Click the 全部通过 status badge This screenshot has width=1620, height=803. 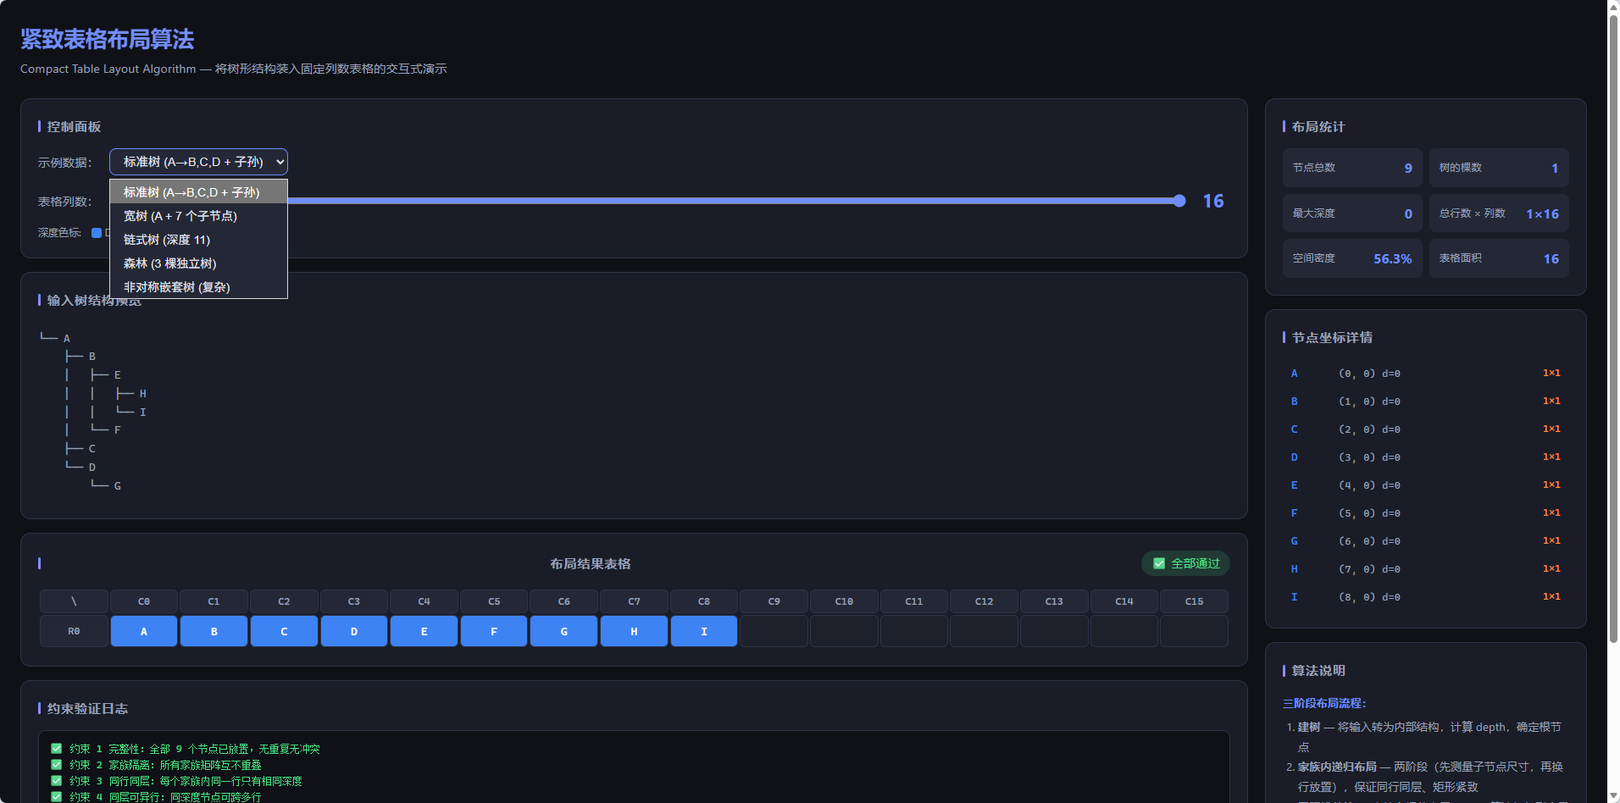click(x=1185, y=563)
